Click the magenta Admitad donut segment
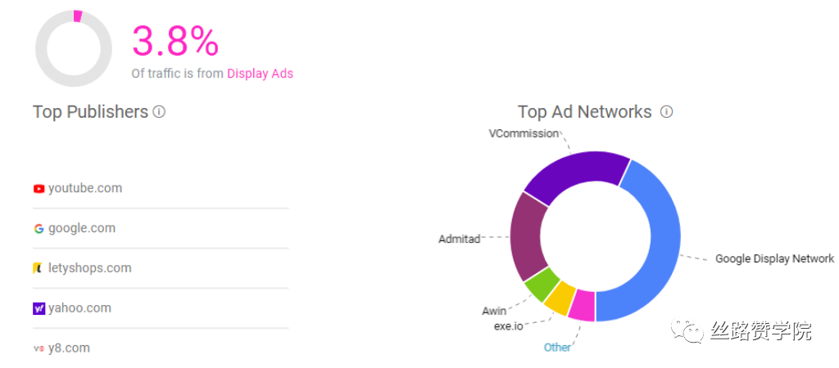This screenshot has width=839, height=368. tap(524, 239)
